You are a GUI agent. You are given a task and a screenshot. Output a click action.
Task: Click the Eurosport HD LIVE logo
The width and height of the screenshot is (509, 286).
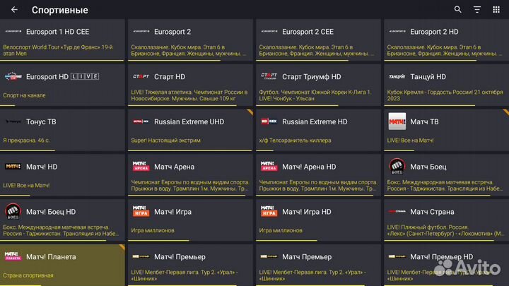[13, 76]
